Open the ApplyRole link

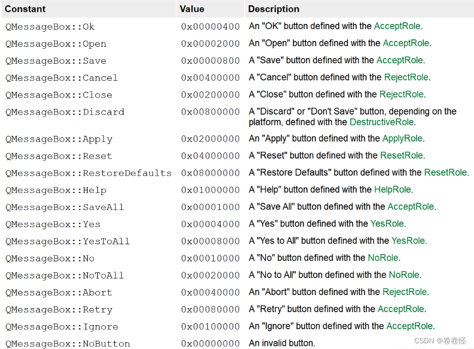tap(403, 138)
